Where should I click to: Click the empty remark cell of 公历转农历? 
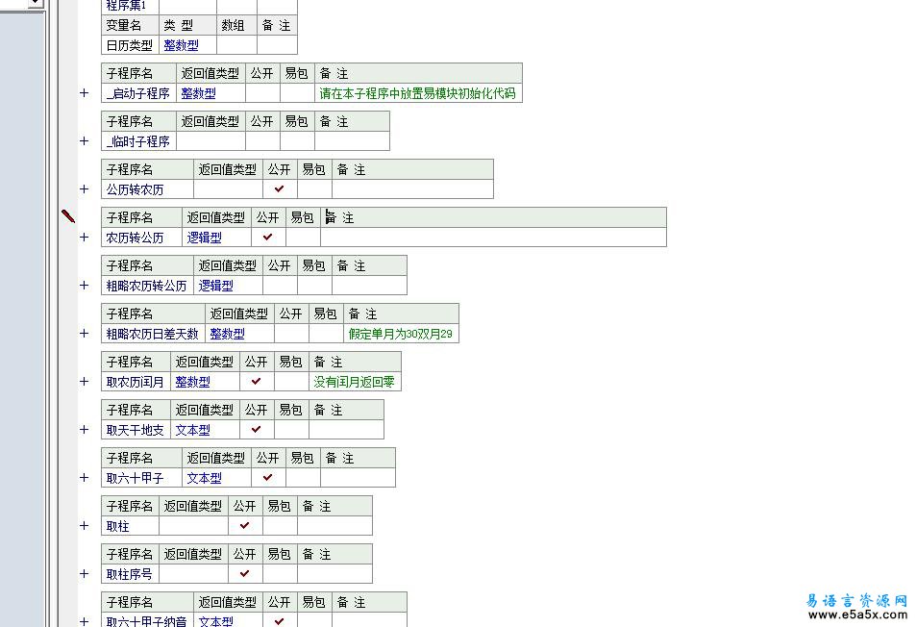(x=412, y=189)
